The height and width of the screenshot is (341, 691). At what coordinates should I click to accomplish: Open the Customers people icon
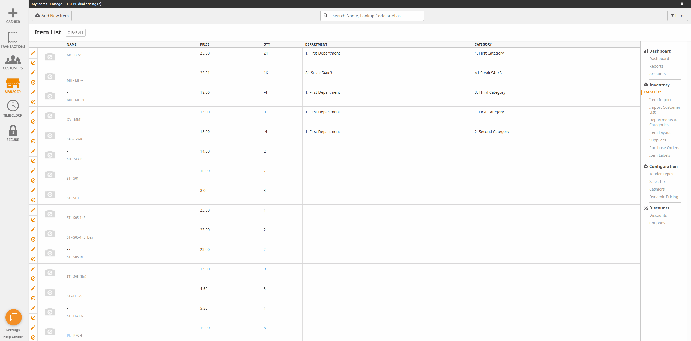pyautogui.click(x=13, y=60)
